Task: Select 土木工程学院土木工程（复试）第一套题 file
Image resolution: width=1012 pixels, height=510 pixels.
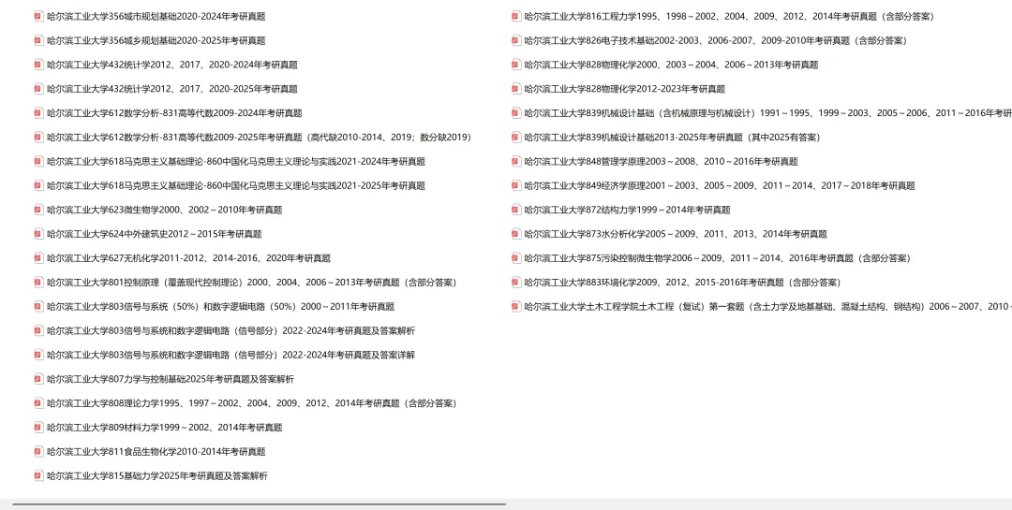Action: coord(768,306)
